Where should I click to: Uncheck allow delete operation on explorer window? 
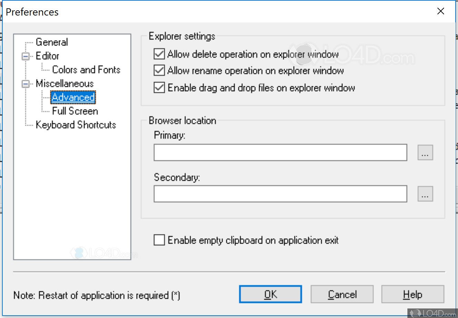pos(159,54)
